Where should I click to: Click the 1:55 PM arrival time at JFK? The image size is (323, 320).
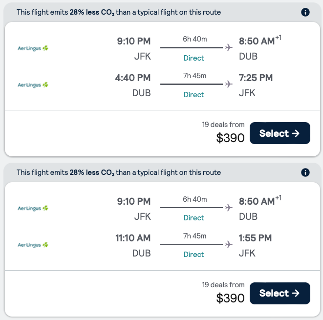[255, 238]
